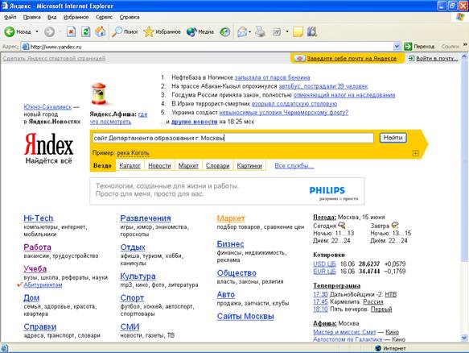Click 'Сделать Яндекс стартовой страницей' link
Viewport: 469px width, 353px height.
54,58
